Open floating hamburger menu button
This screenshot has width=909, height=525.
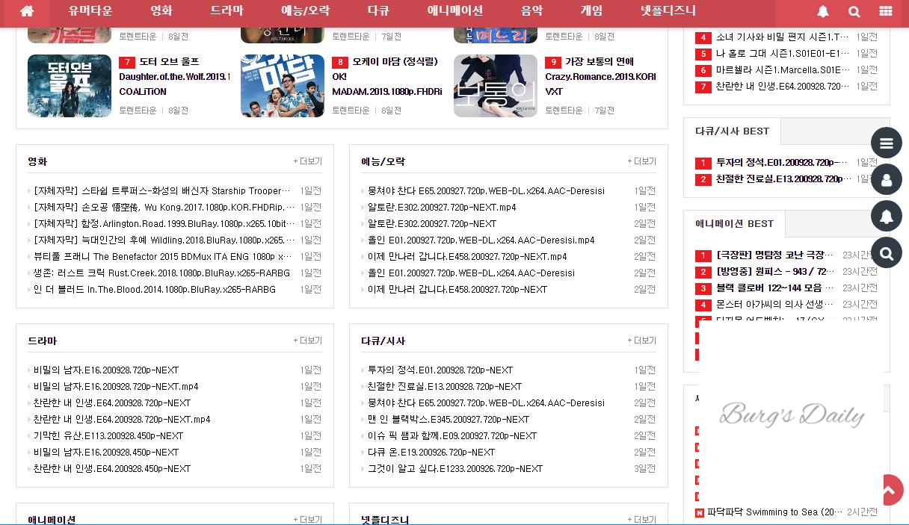(x=887, y=143)
